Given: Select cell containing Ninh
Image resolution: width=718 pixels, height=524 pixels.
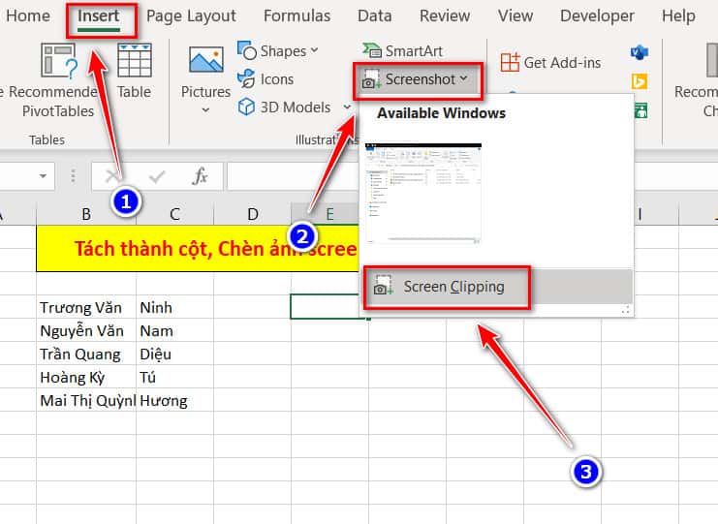Looking at the screenshot, I should (x=175, y=307).
